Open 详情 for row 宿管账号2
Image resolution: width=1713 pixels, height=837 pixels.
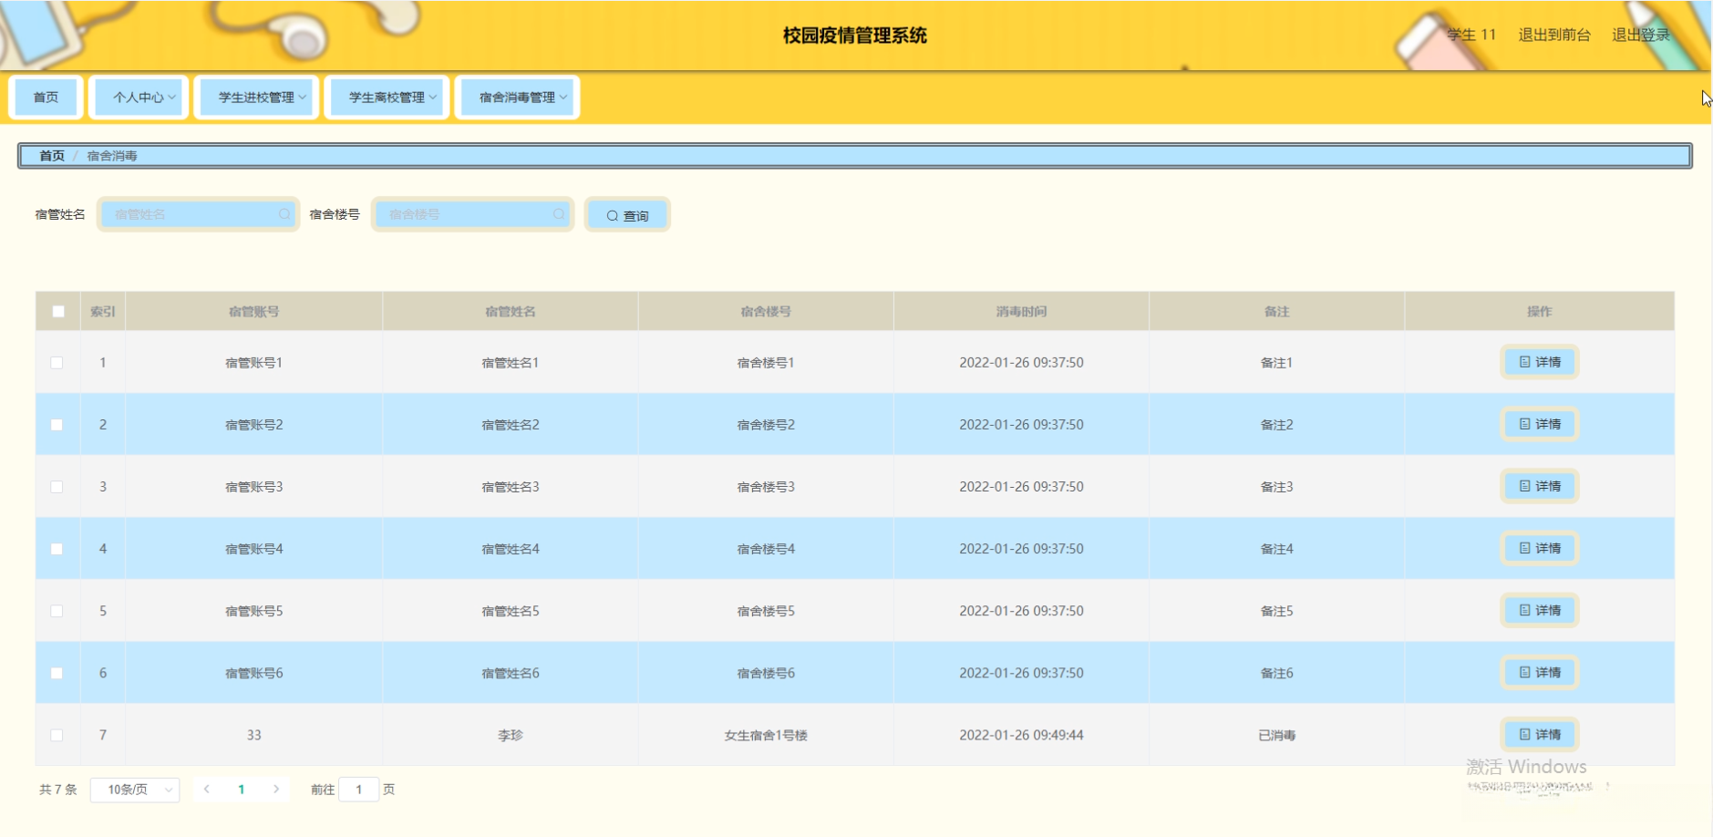tap(1540, 424)
